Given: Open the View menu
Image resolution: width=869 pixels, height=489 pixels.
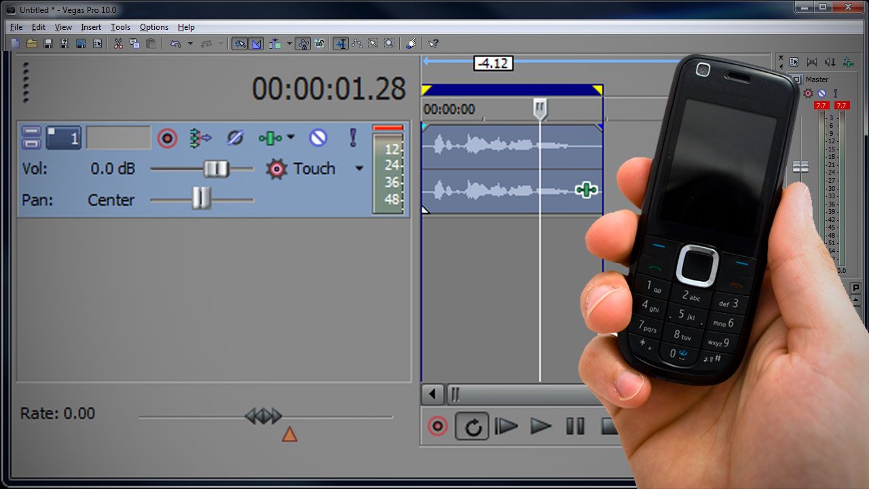Looking at the screenshot, I should (63, 27).
